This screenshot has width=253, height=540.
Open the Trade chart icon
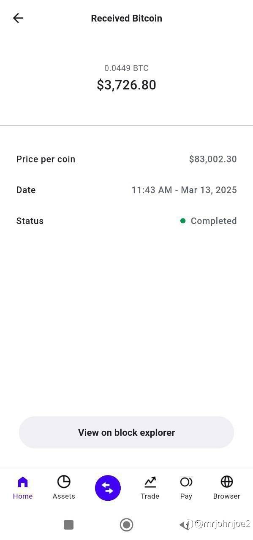pos(150,482)
